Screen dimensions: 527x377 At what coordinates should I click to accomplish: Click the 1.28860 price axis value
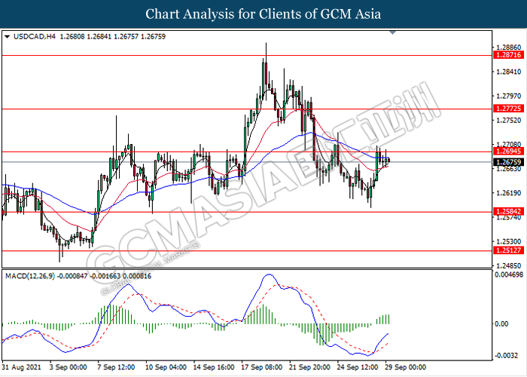508,48
